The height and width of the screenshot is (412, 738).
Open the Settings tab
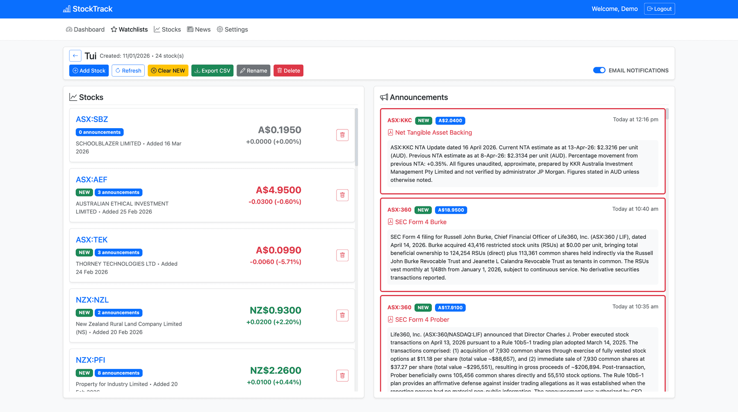point(232,29)
